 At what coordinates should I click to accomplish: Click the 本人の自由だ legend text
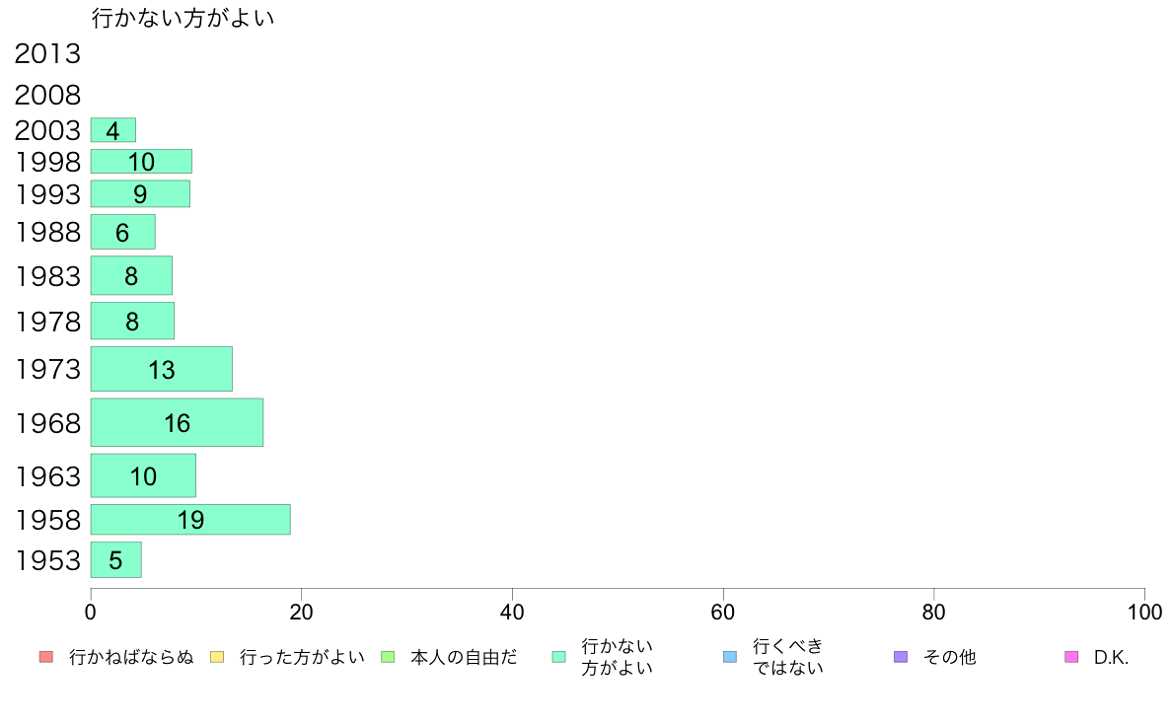pyautogui.click(x=464, y=657)
